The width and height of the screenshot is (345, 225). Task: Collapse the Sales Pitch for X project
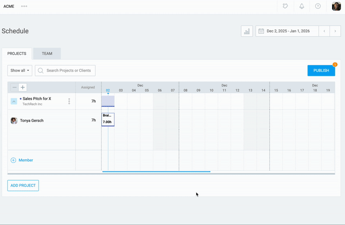tap(14, 101)
